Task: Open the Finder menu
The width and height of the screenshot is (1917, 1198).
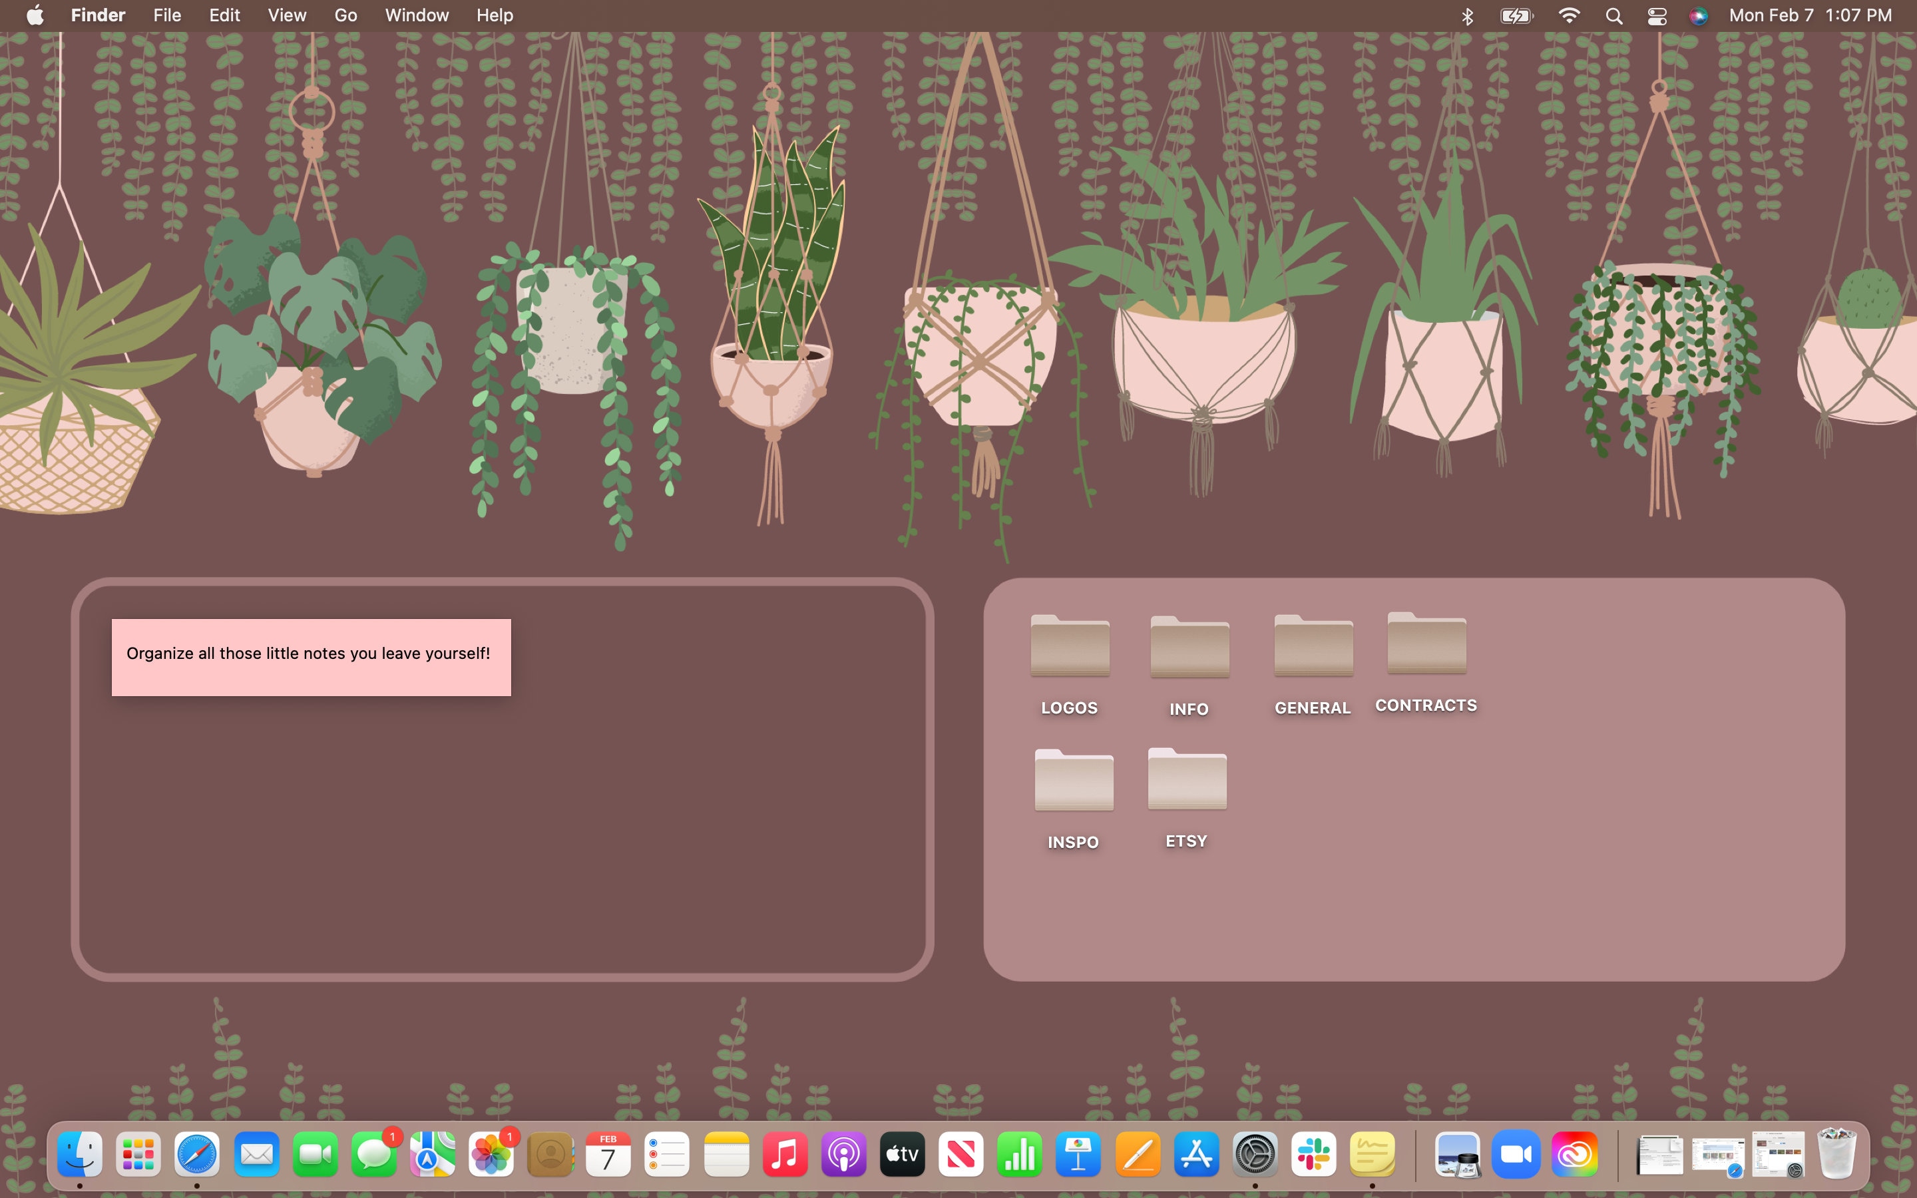Action: click(x=97, y=15)
